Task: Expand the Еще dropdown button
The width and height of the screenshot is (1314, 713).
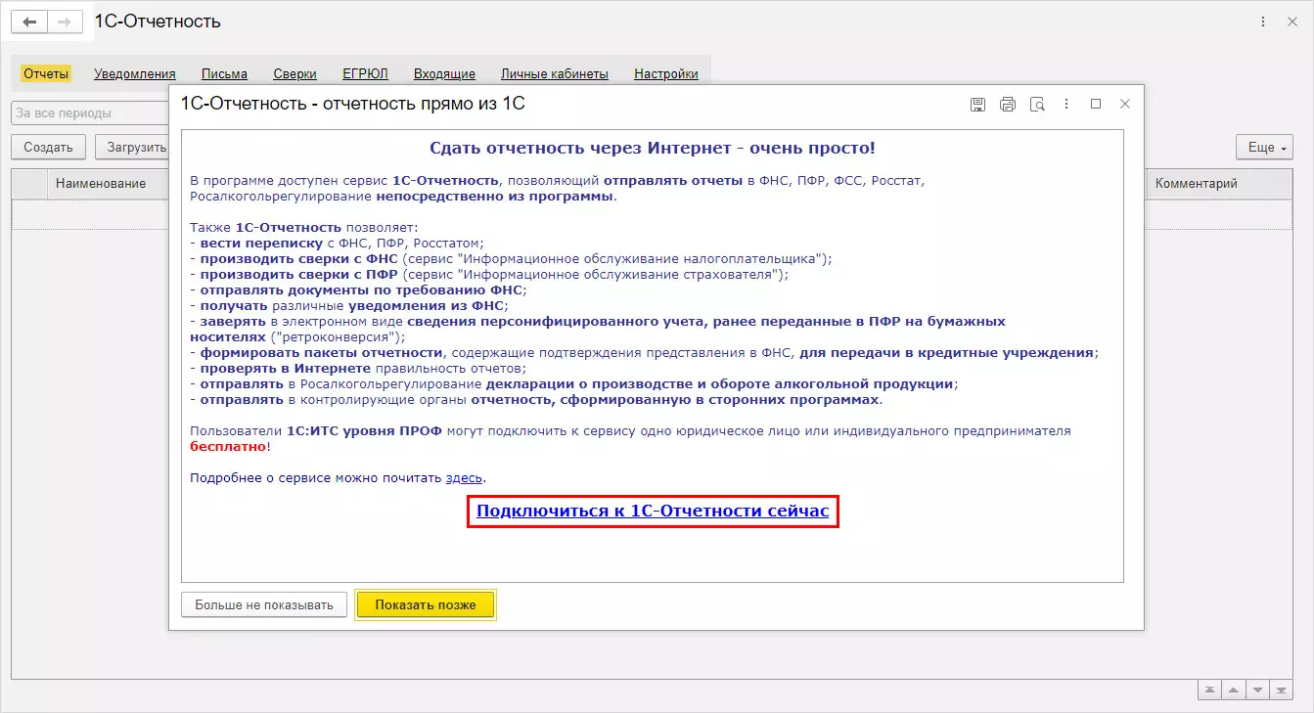Action: click(x=1264, y=148)
